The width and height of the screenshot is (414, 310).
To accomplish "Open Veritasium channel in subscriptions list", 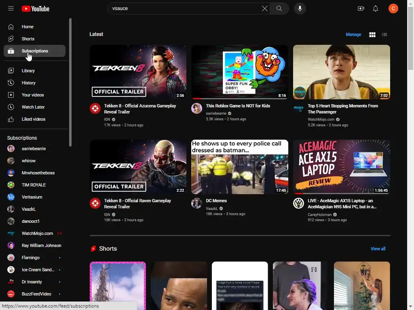I will tap(35, 197).
